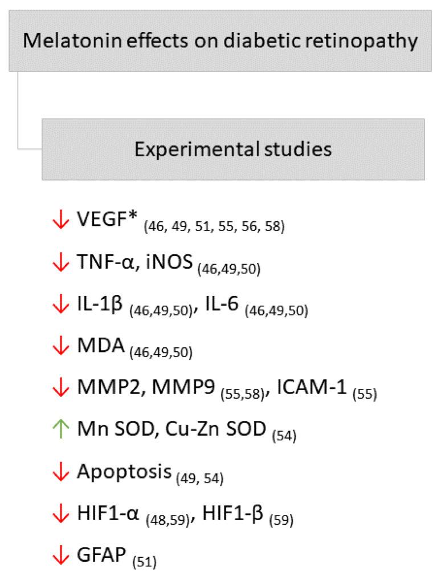
Task: Click the GFAP reference (51)
Action: [144, 563]
